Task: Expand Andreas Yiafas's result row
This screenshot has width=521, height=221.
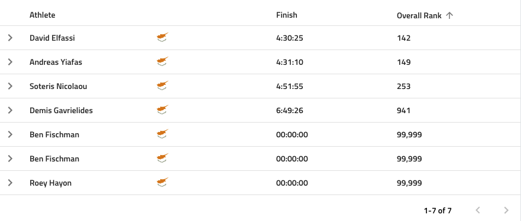Action: (x=10, y=62)
